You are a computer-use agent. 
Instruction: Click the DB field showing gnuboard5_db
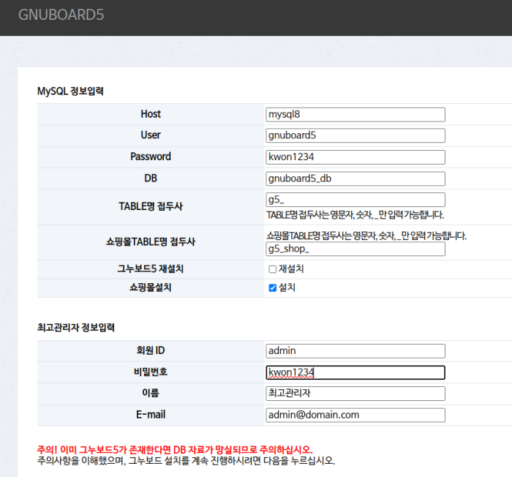[x=355, y=179]
